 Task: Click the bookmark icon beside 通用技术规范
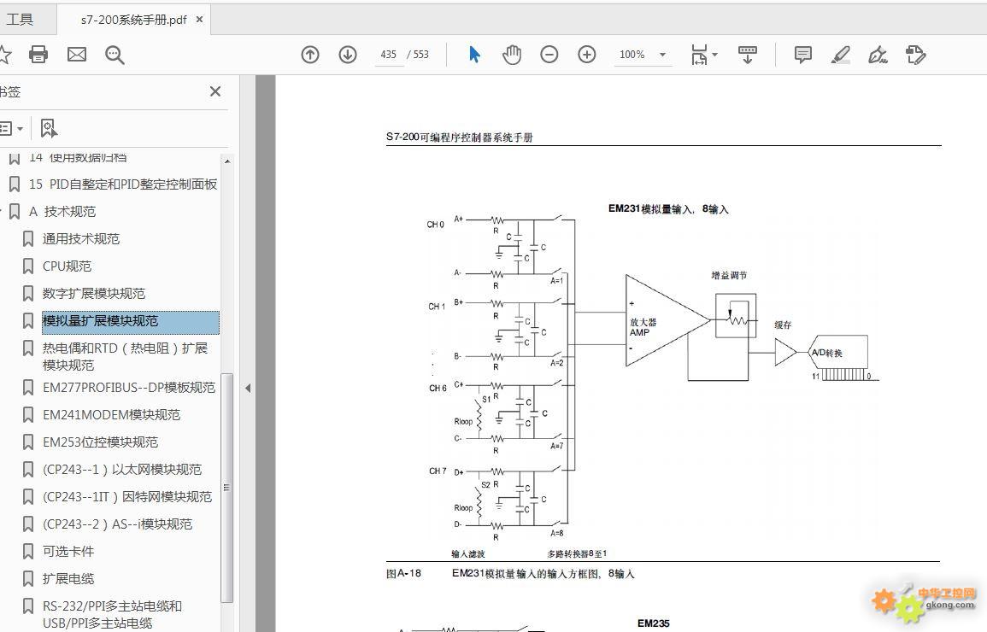[x=27, y=239]
